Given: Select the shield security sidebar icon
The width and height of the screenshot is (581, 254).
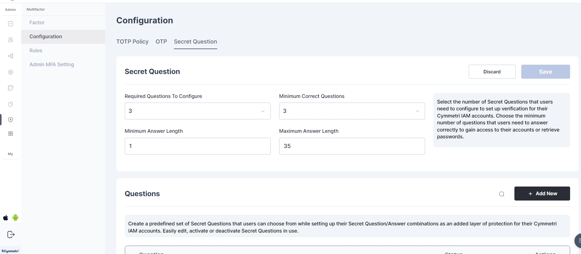Looking at the screenshot, I should [11, 120].
